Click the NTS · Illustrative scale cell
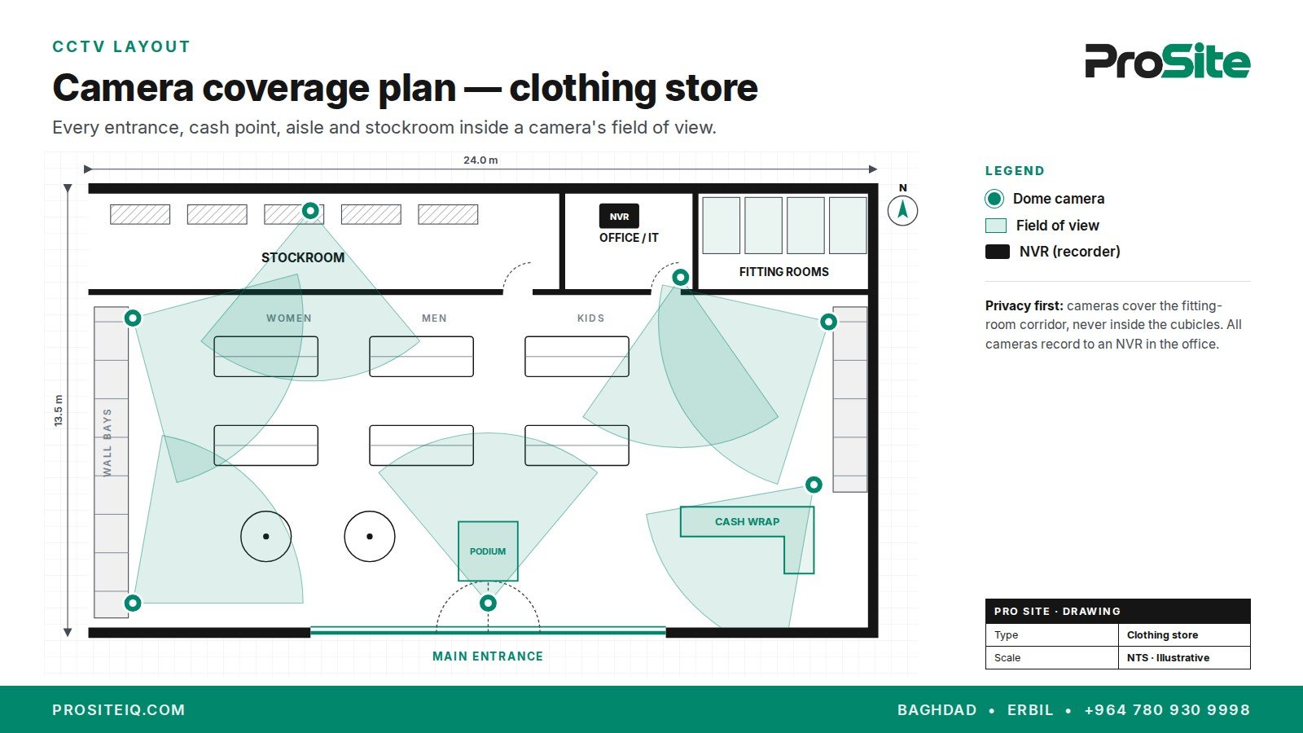 coord(1184,658)
